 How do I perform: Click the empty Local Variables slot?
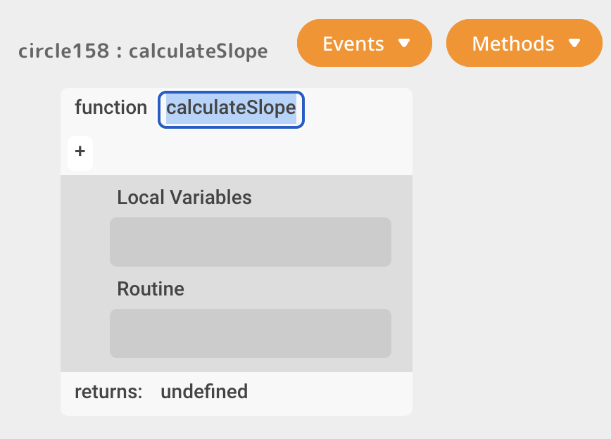(x=250, y=242)
